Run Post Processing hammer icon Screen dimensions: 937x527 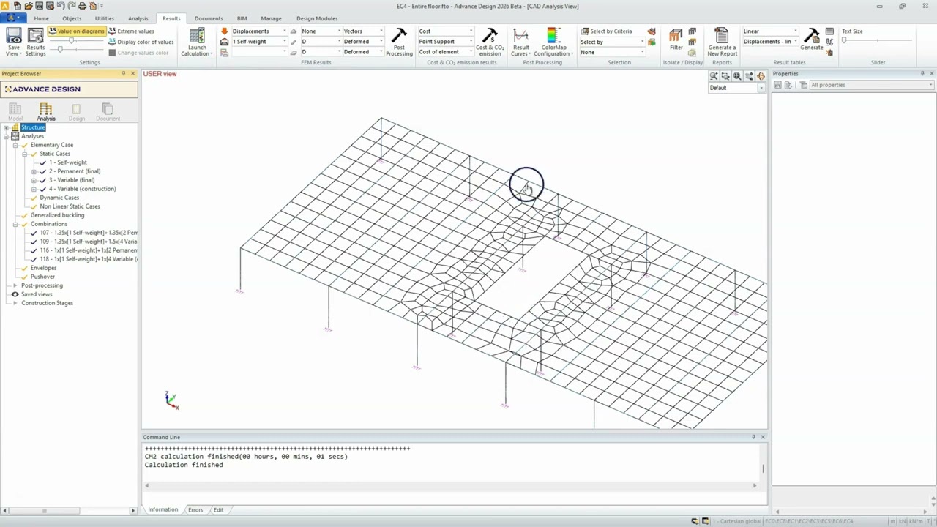(399, 37)
